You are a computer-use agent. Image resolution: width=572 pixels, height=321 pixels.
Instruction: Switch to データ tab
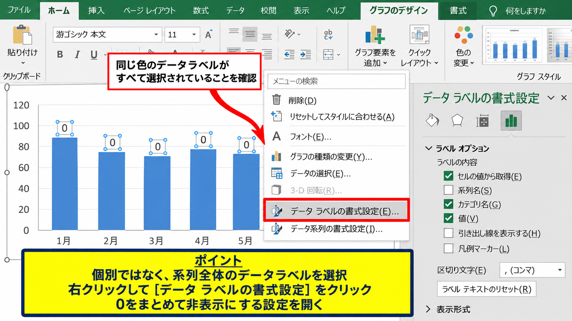(x=235, y=11)
